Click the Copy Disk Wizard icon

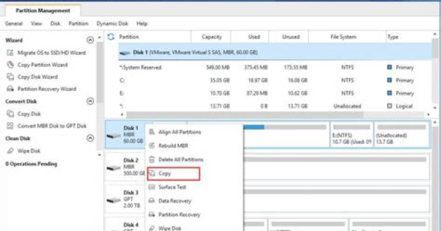click(x=10, y=77)
